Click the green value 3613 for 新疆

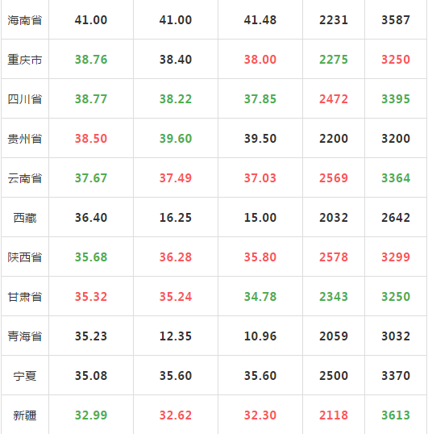[x=396, y=415]
